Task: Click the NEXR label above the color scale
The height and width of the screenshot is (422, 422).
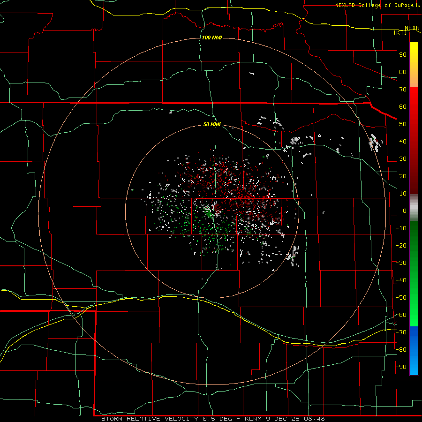Action: click(412, 28)
